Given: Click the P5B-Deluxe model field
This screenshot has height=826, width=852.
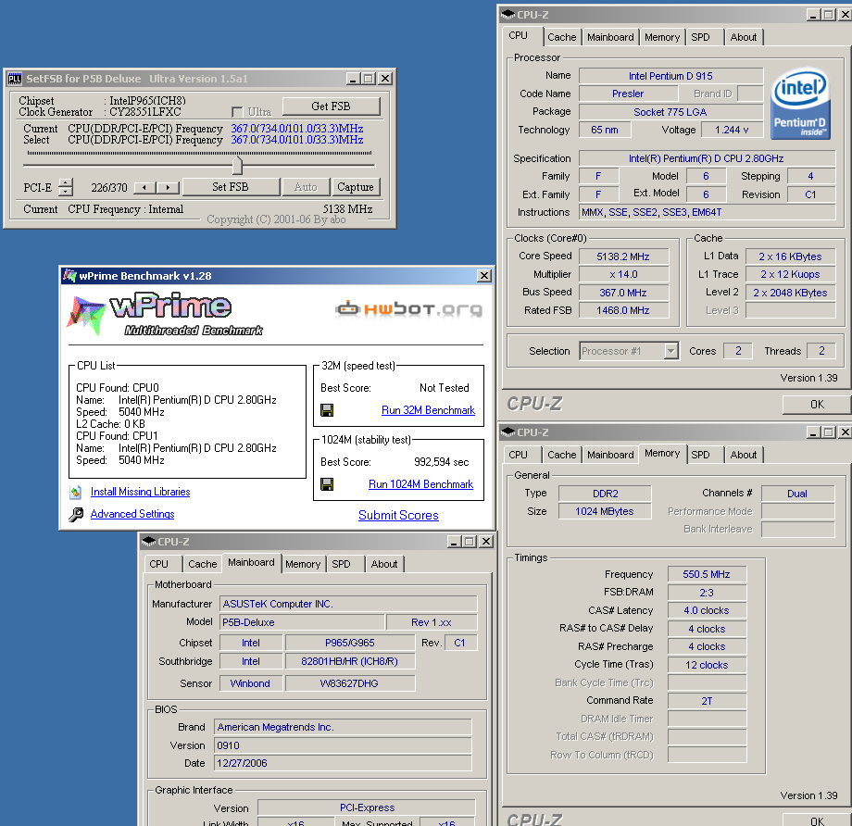Looking at the screenshot, I should 302,622.
